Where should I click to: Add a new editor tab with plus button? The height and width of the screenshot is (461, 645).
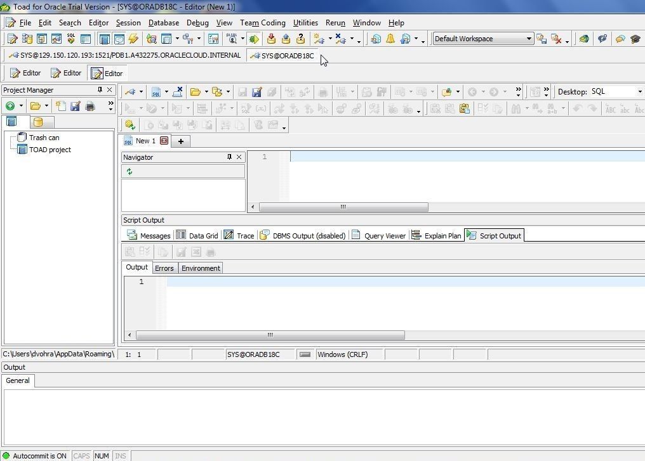coord(180,141)
